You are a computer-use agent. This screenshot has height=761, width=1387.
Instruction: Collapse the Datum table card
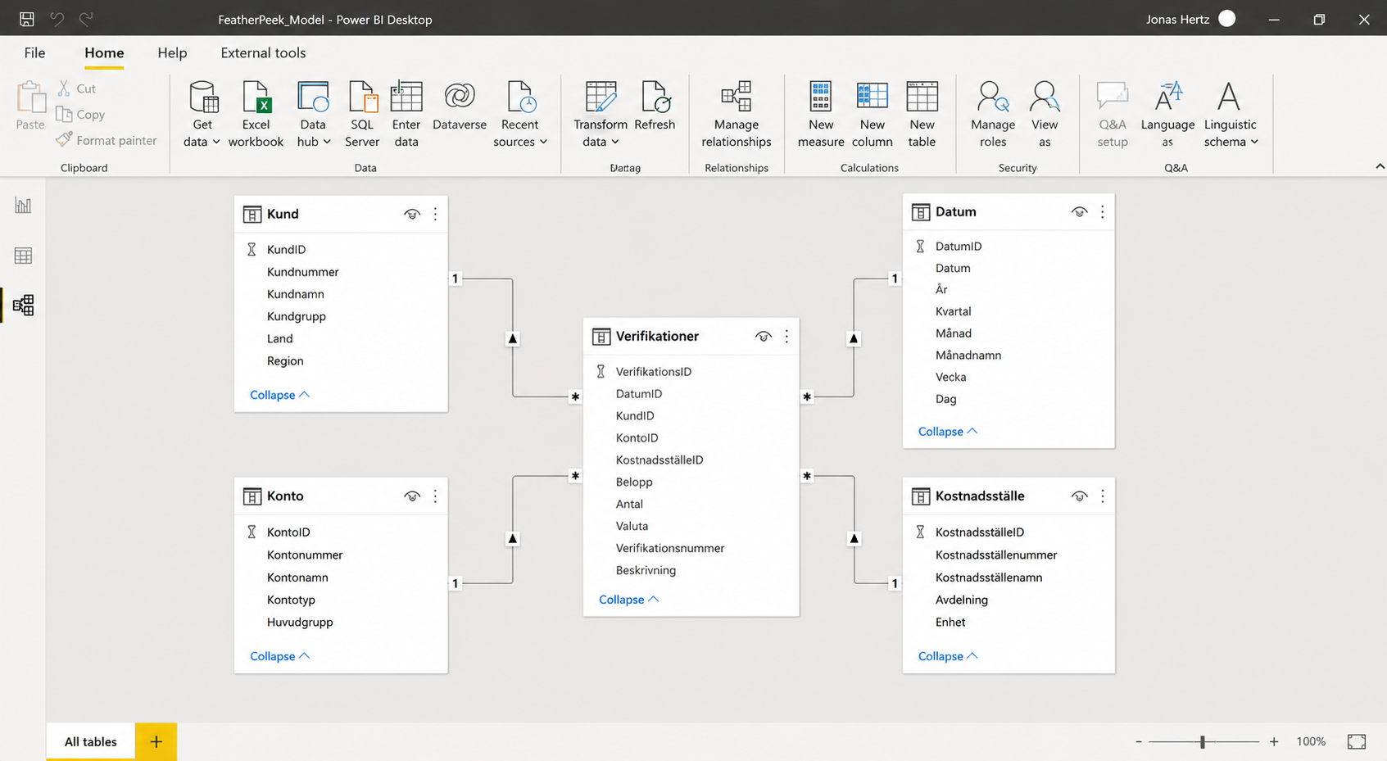click(x=948, y=432)
